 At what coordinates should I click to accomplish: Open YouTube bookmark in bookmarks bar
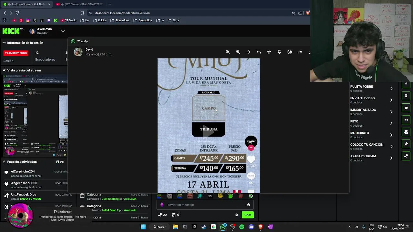pyautogui.click(x=14, y=20)
